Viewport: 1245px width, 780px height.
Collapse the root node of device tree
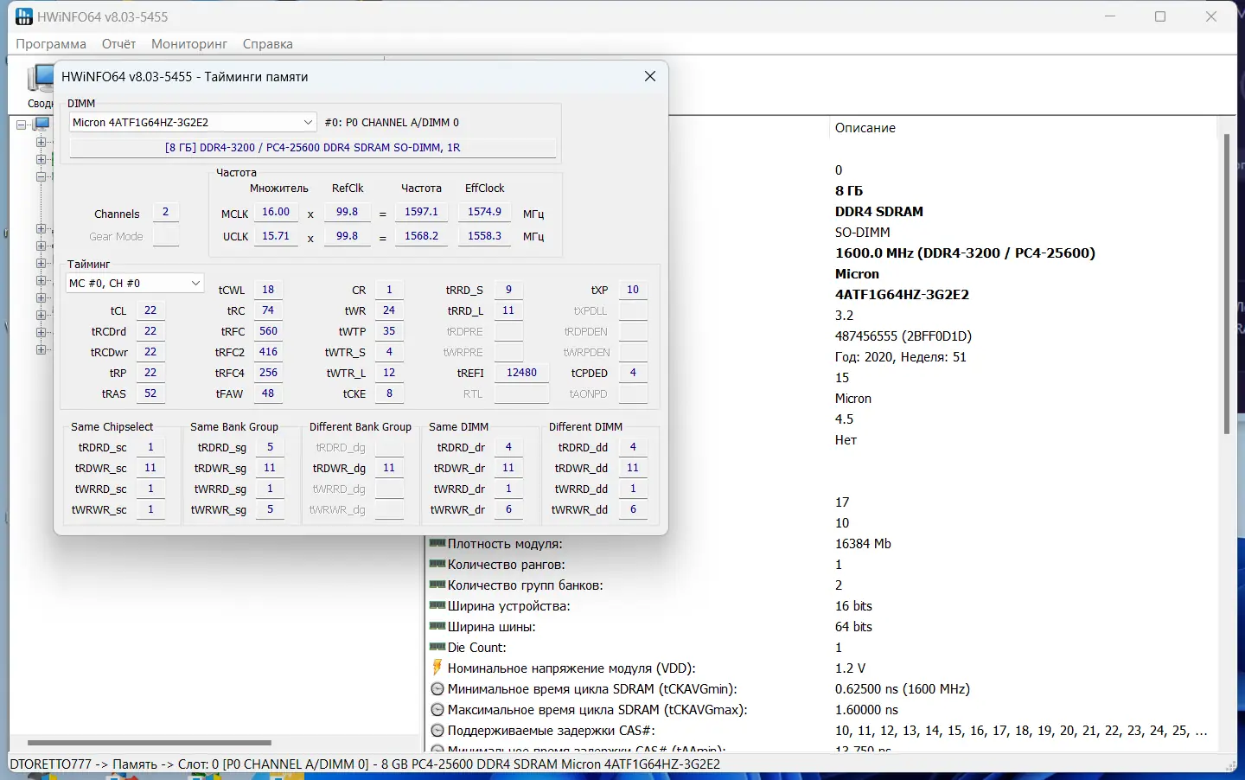coord(22,125)
